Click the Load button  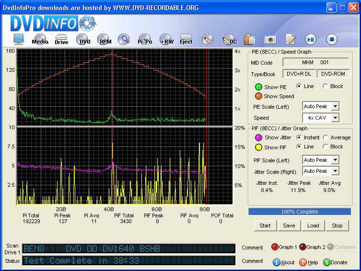coord(314,226)
